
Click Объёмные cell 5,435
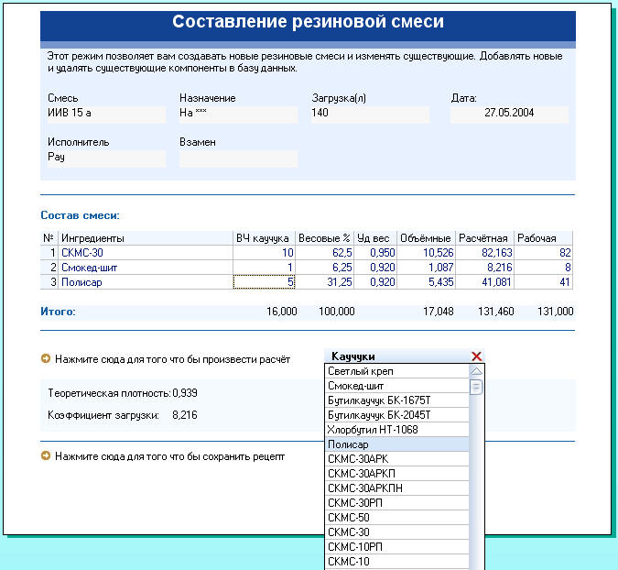click(427, 282)
